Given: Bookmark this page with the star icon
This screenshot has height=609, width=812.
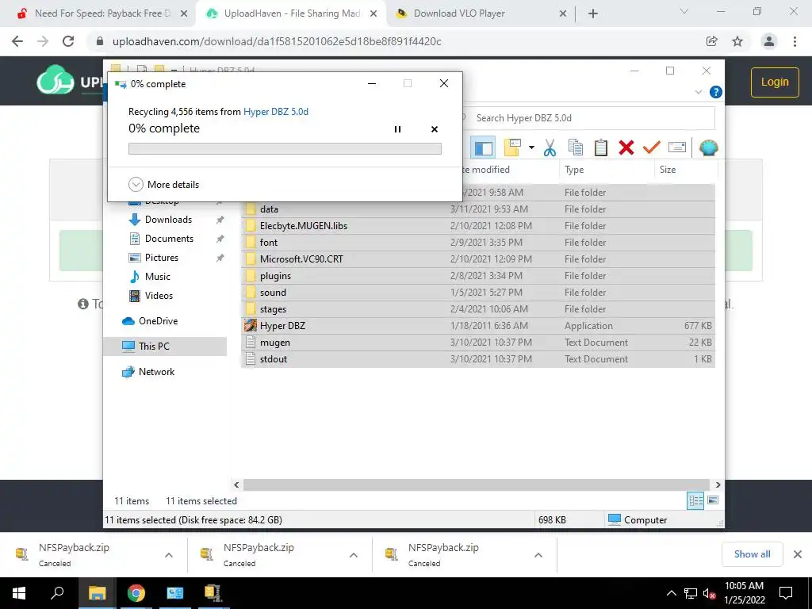Looking at the screenshot, I should click(x=737, y=41).
